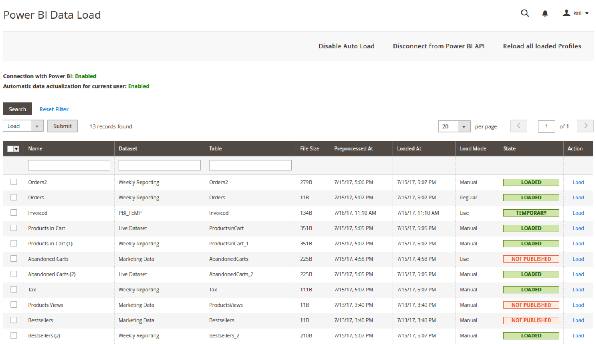Sort by Name column header
Screen dimensions: 596x344
(x=35, y=148)
